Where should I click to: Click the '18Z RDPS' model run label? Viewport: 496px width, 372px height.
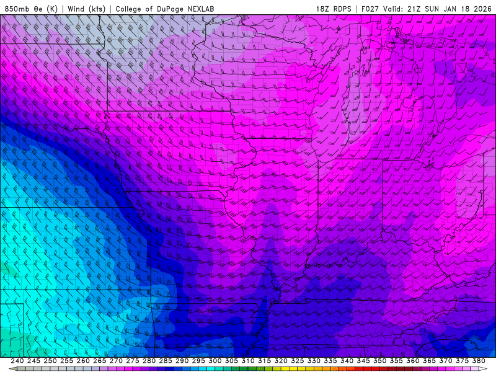[x=334, y=9]
